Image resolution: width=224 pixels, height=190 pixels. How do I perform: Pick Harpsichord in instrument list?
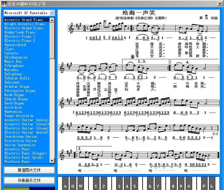point(27,45)
